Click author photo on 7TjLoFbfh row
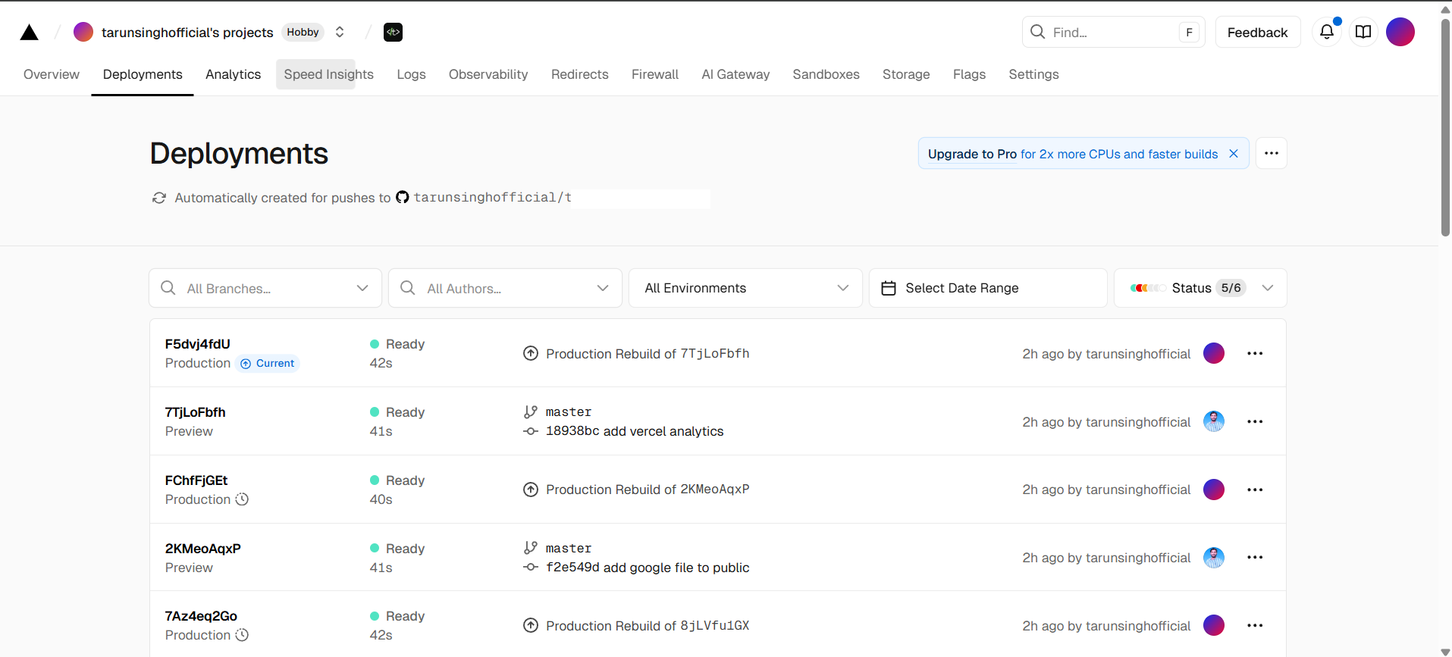This screenshot has height=657, width=1452. click(1214, 421)
